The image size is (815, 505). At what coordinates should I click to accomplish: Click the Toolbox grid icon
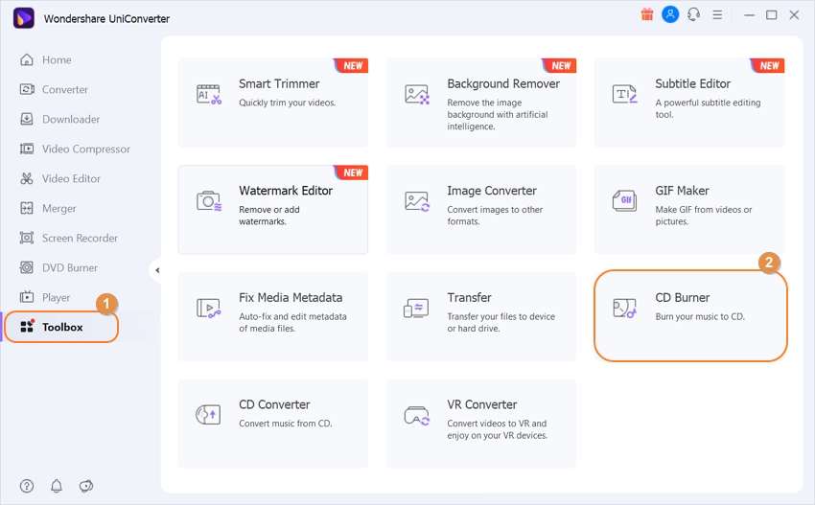(x=27, y=326)
